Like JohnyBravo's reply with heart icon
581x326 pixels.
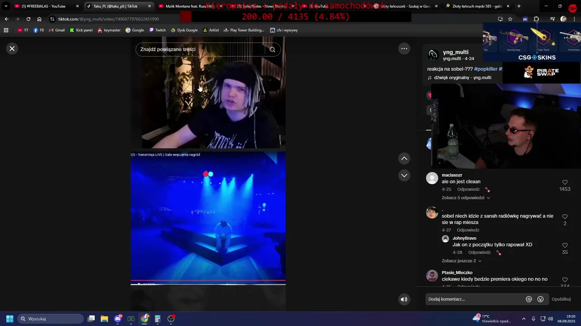pyautogui.click(x=565, y=245)
